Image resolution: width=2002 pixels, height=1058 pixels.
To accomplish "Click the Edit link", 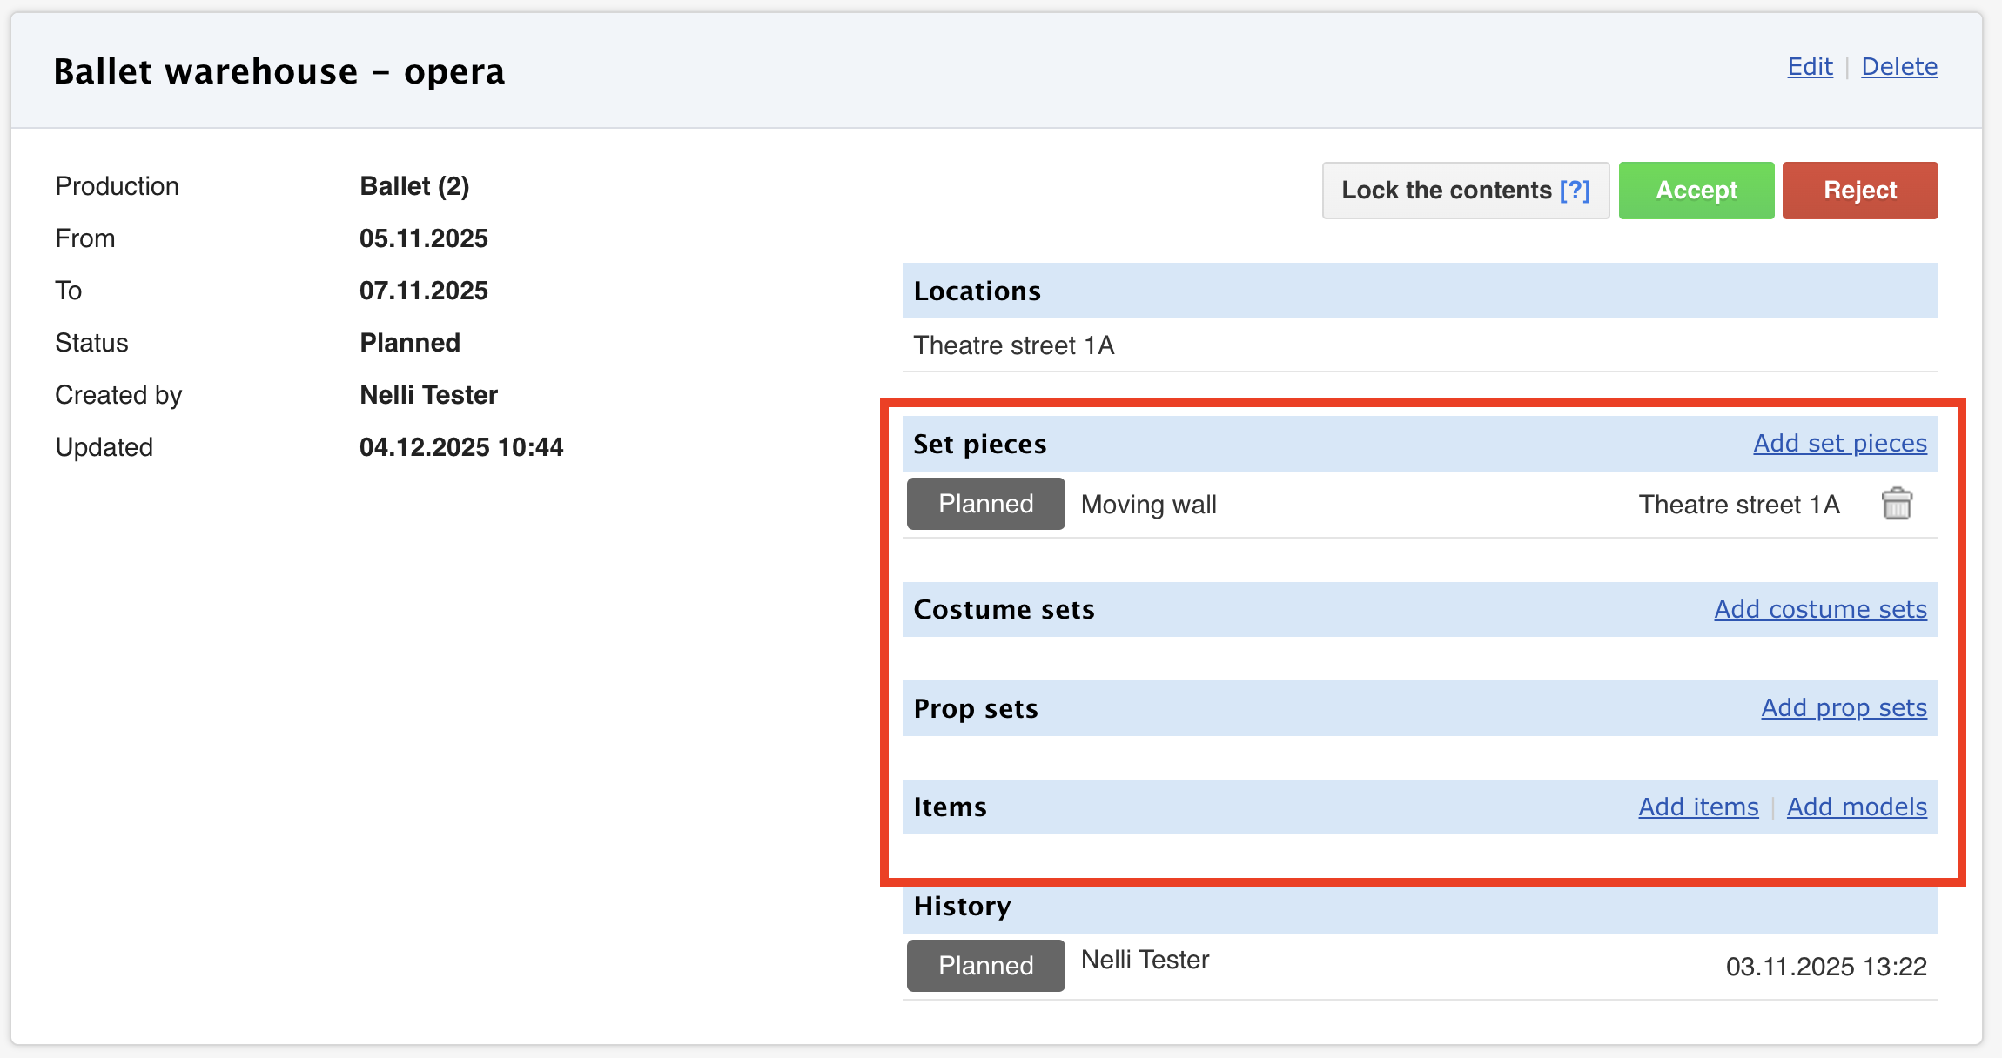I will pyautogui.click(x=1810, y=67).
